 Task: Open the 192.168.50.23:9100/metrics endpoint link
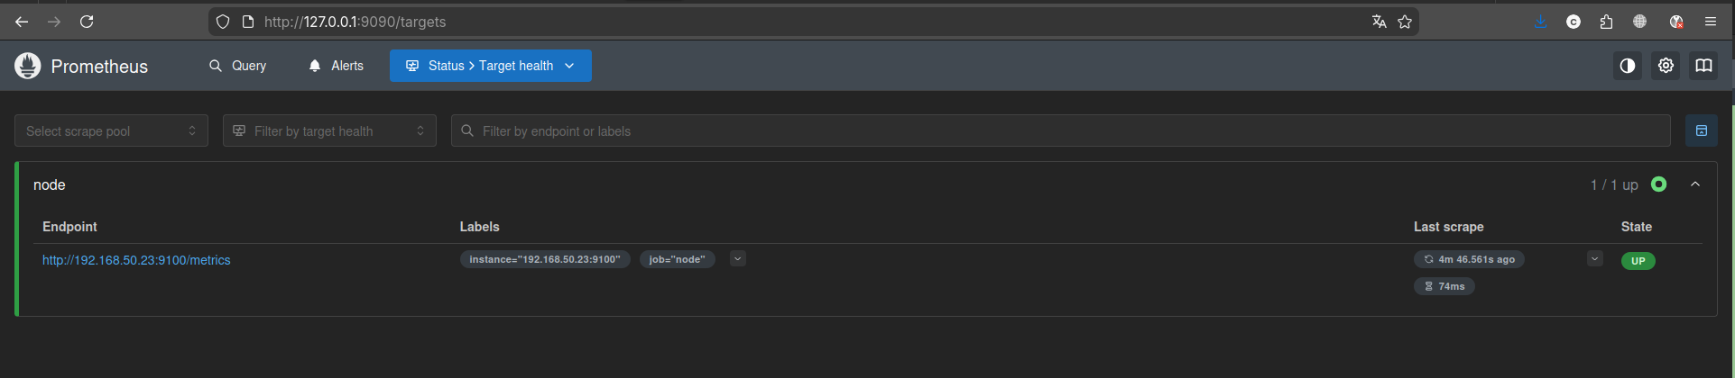click(x=136, y=260)
